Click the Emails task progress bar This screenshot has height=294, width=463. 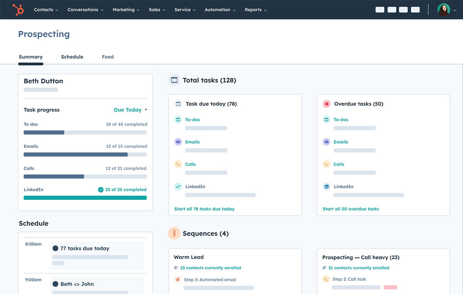pos(85,154)
